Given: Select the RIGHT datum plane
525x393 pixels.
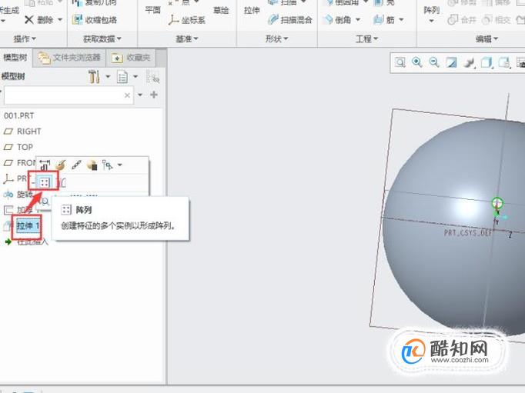Looking at the screenshot, I should click(22, 131).
